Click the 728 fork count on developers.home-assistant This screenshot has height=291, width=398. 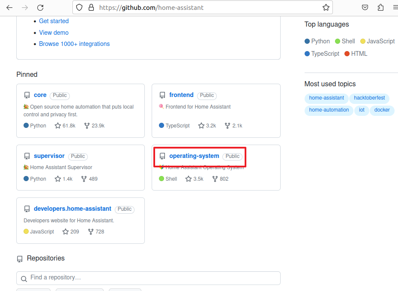point(100,231)
